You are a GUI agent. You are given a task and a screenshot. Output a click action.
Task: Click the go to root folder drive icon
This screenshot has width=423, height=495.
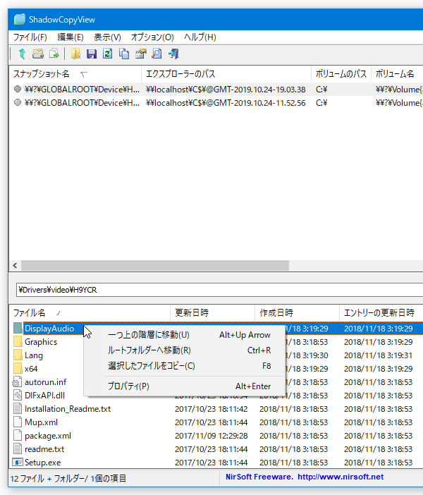click(x=38, y=54)
